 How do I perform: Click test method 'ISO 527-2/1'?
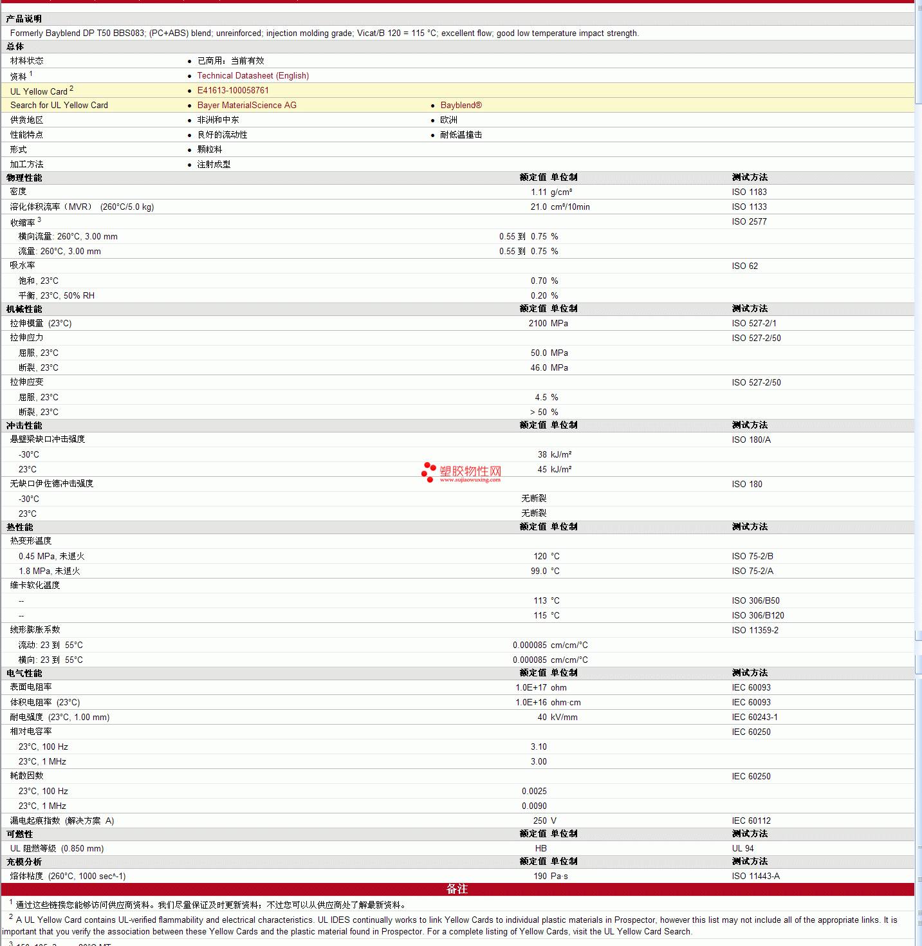[754, 324]
